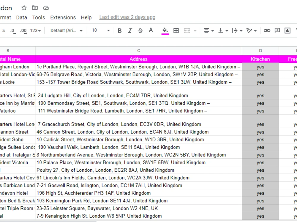Select the '23-25 Leinster Square' address cell

coord(138,208)
